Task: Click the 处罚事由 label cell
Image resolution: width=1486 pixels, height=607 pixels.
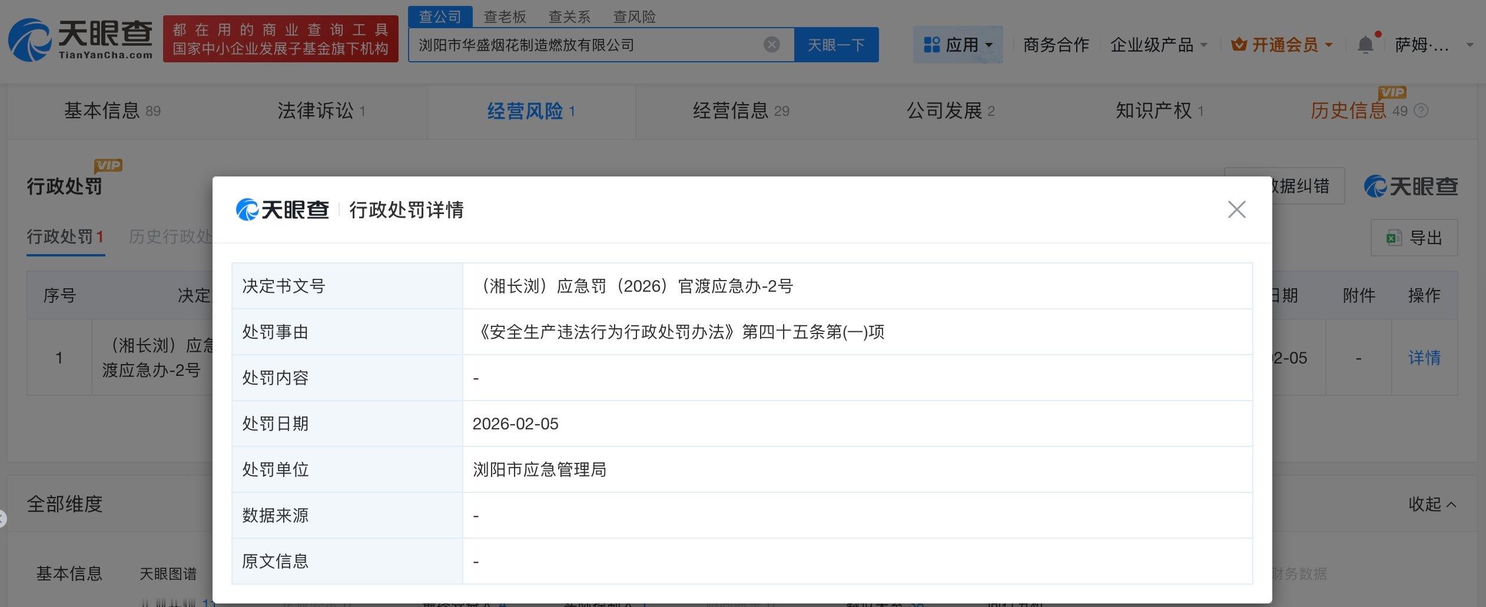Action: pos(347,332)
